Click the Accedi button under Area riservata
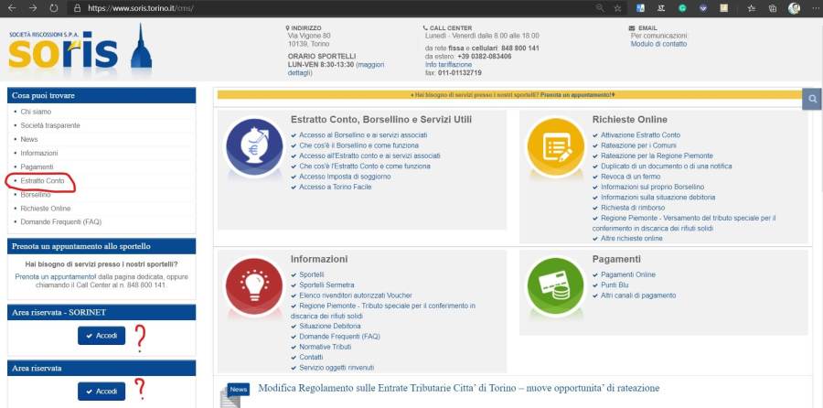Image resolution: width=823 pixels, height=408 pixels. coord(101,392)
